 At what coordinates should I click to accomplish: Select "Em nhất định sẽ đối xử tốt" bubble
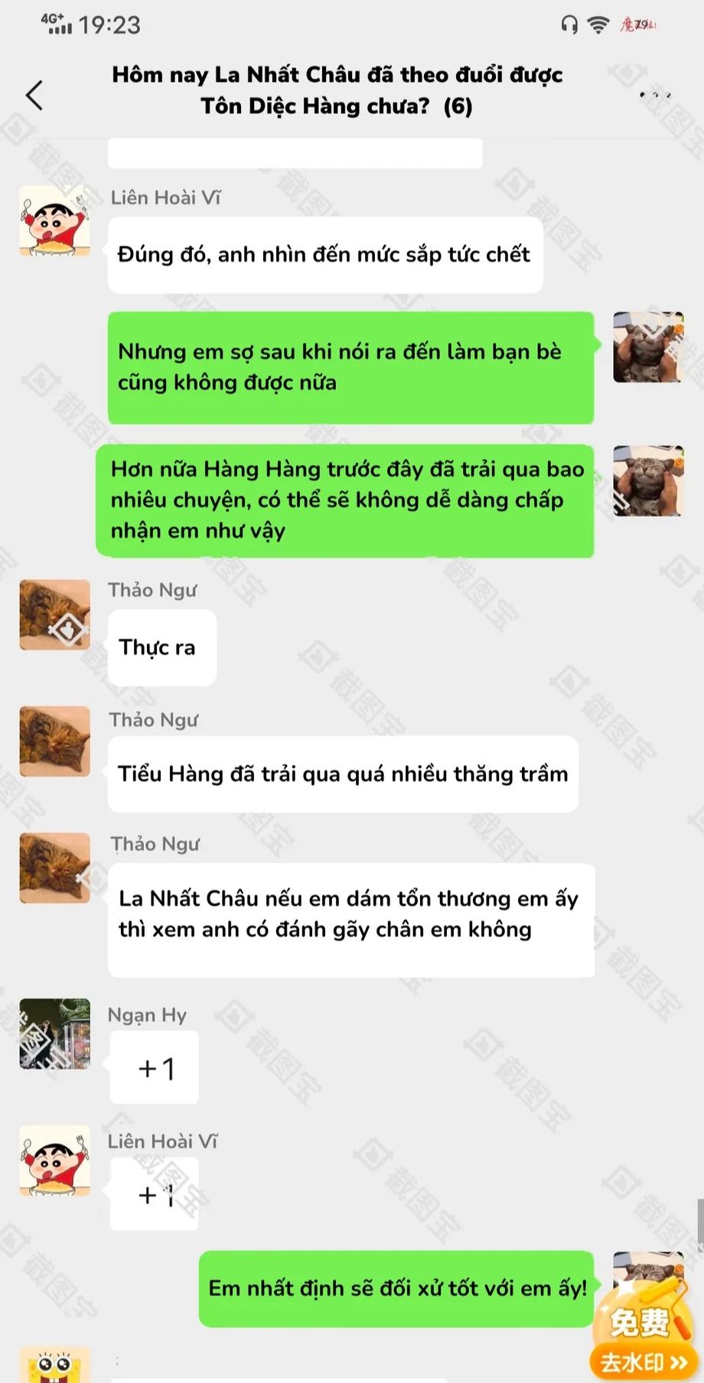click(397, 1289)
